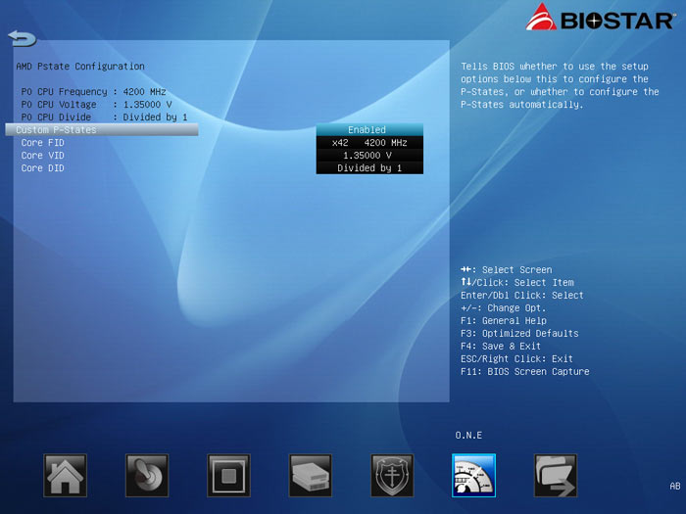
Task: Click the F4: Save & Exit hint
Action: click(x=501, y=347)
